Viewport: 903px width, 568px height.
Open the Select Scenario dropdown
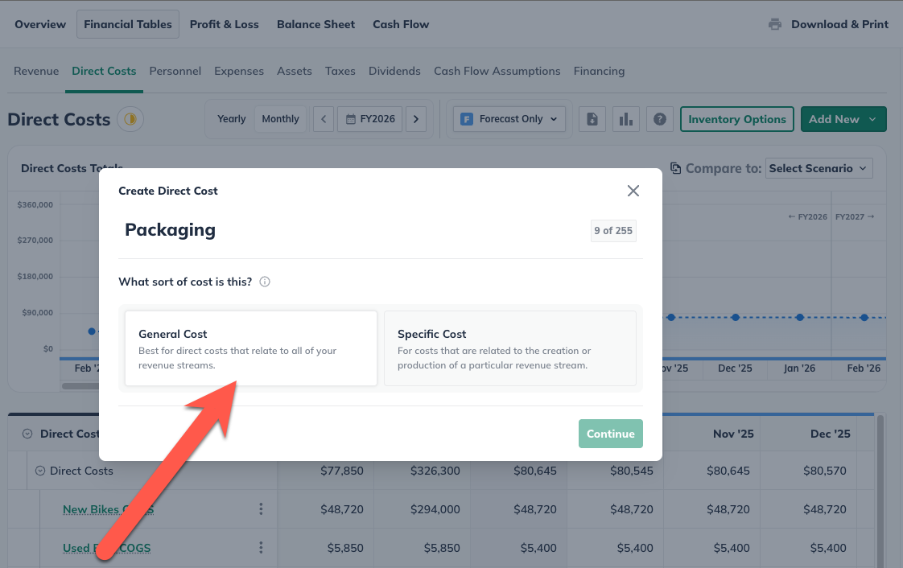(x=818, y=168)
